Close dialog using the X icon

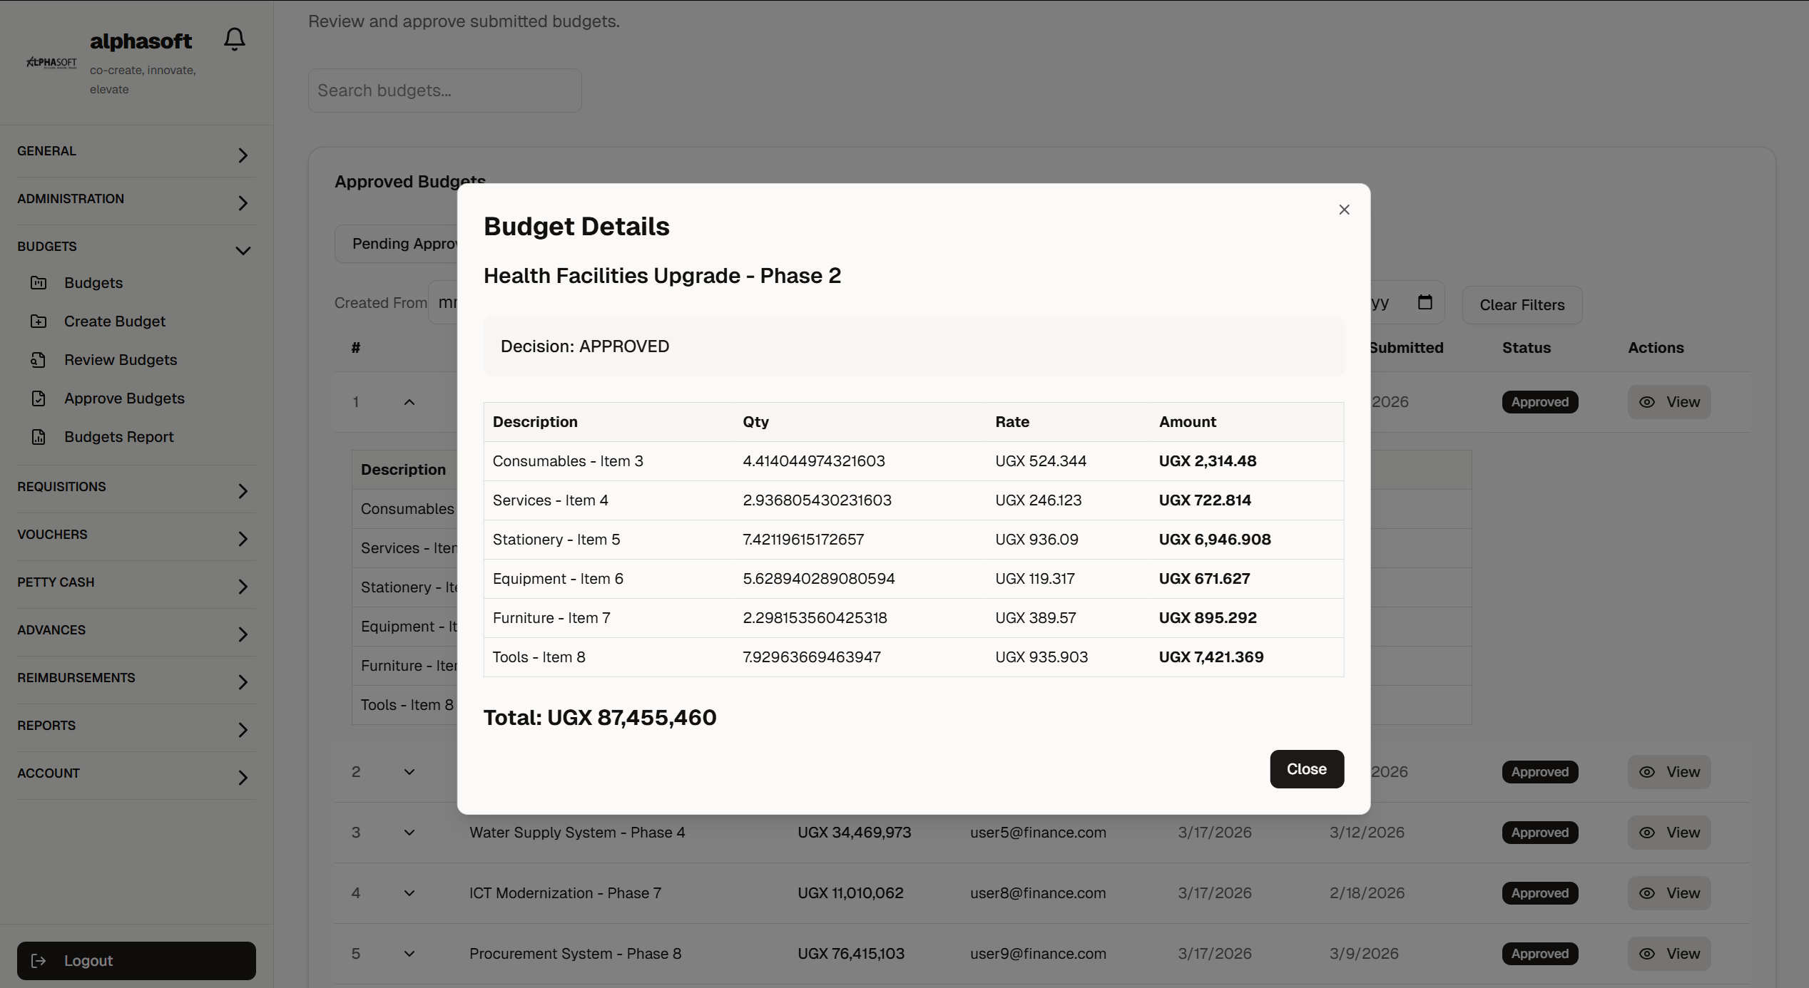coord(1344,210)
